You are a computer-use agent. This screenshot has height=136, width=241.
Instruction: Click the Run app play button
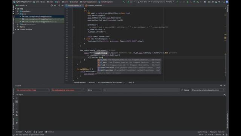coord(177,2)
